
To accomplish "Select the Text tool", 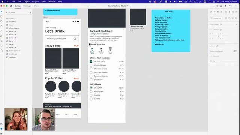I will click(x=1, y=41).
